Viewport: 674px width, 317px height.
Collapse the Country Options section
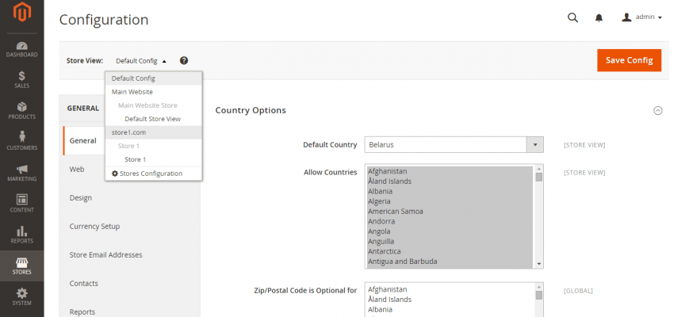(657, 110)
